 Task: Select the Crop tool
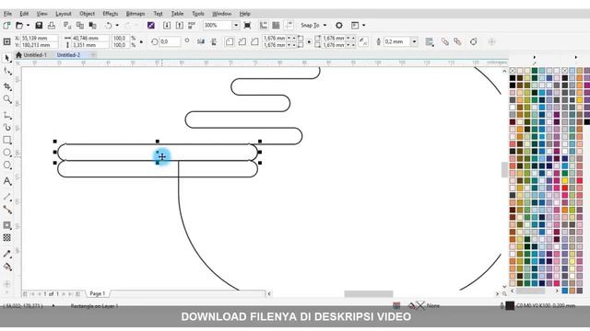6,86
